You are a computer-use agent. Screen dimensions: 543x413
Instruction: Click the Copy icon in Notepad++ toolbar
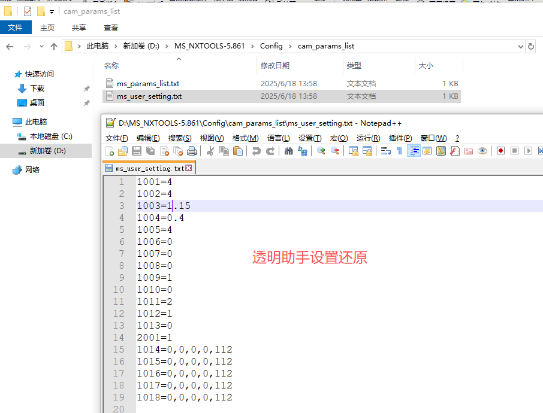point(224,151)
